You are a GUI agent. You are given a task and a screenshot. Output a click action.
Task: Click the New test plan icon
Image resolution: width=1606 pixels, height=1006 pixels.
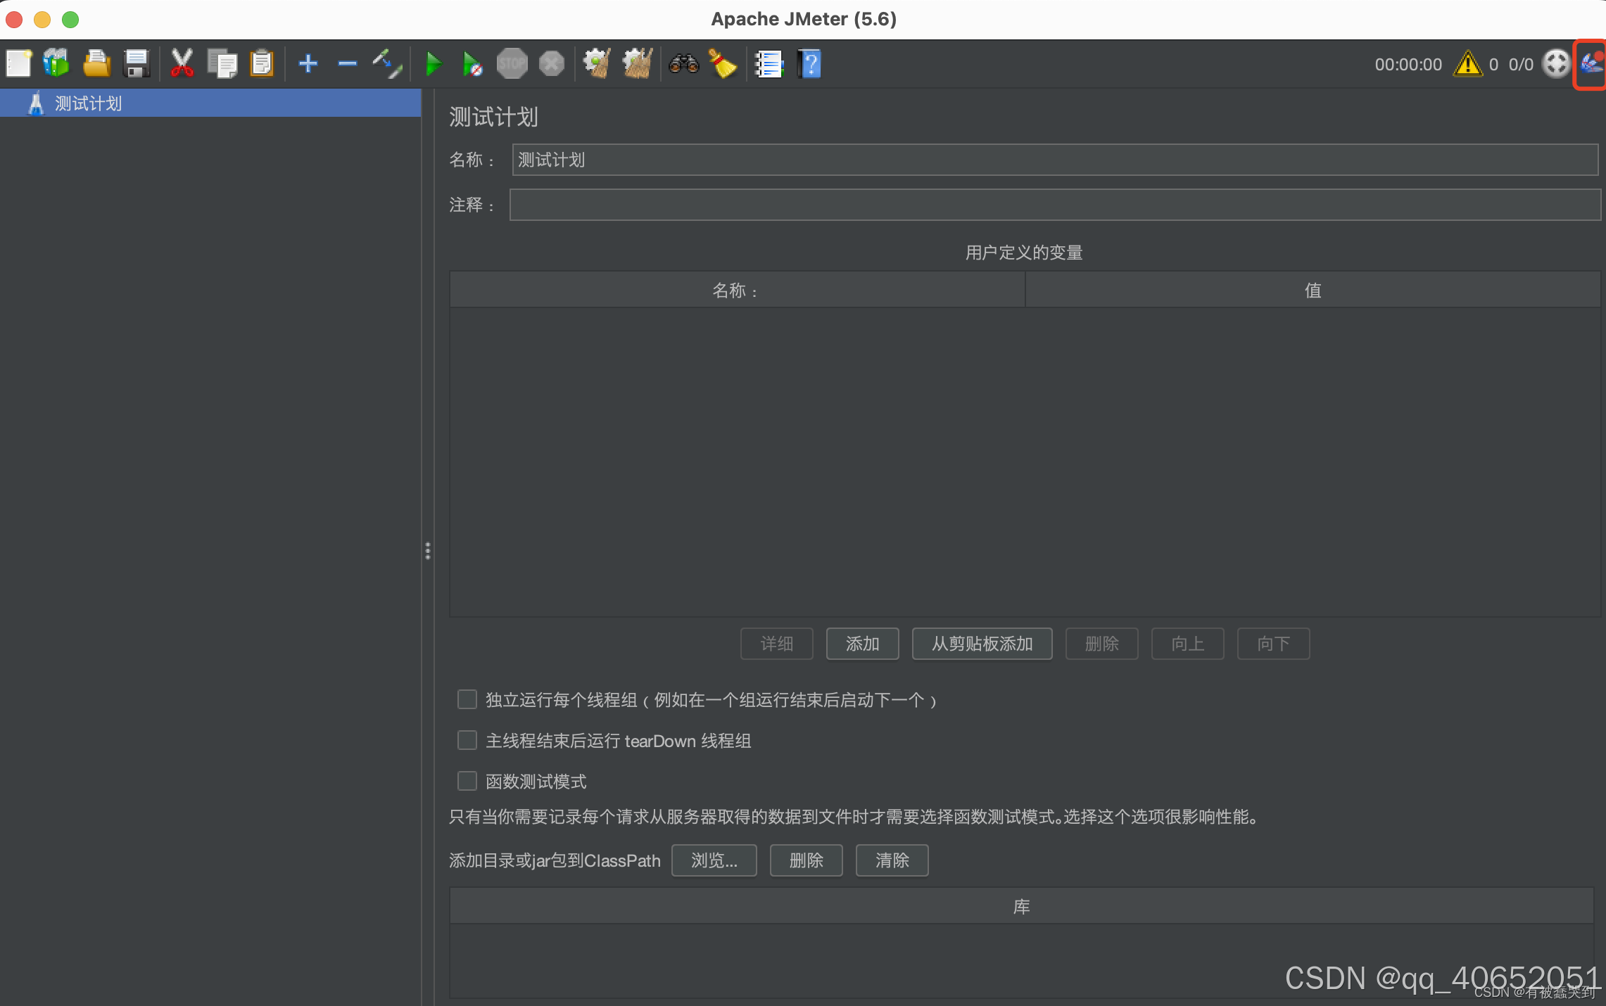pos(19,64)
